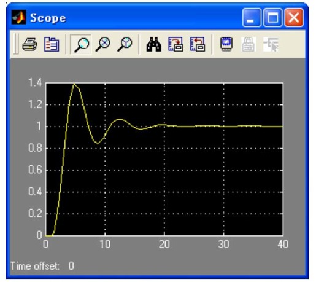Select the Zoom Y-axis tool

tap(125, 44)
